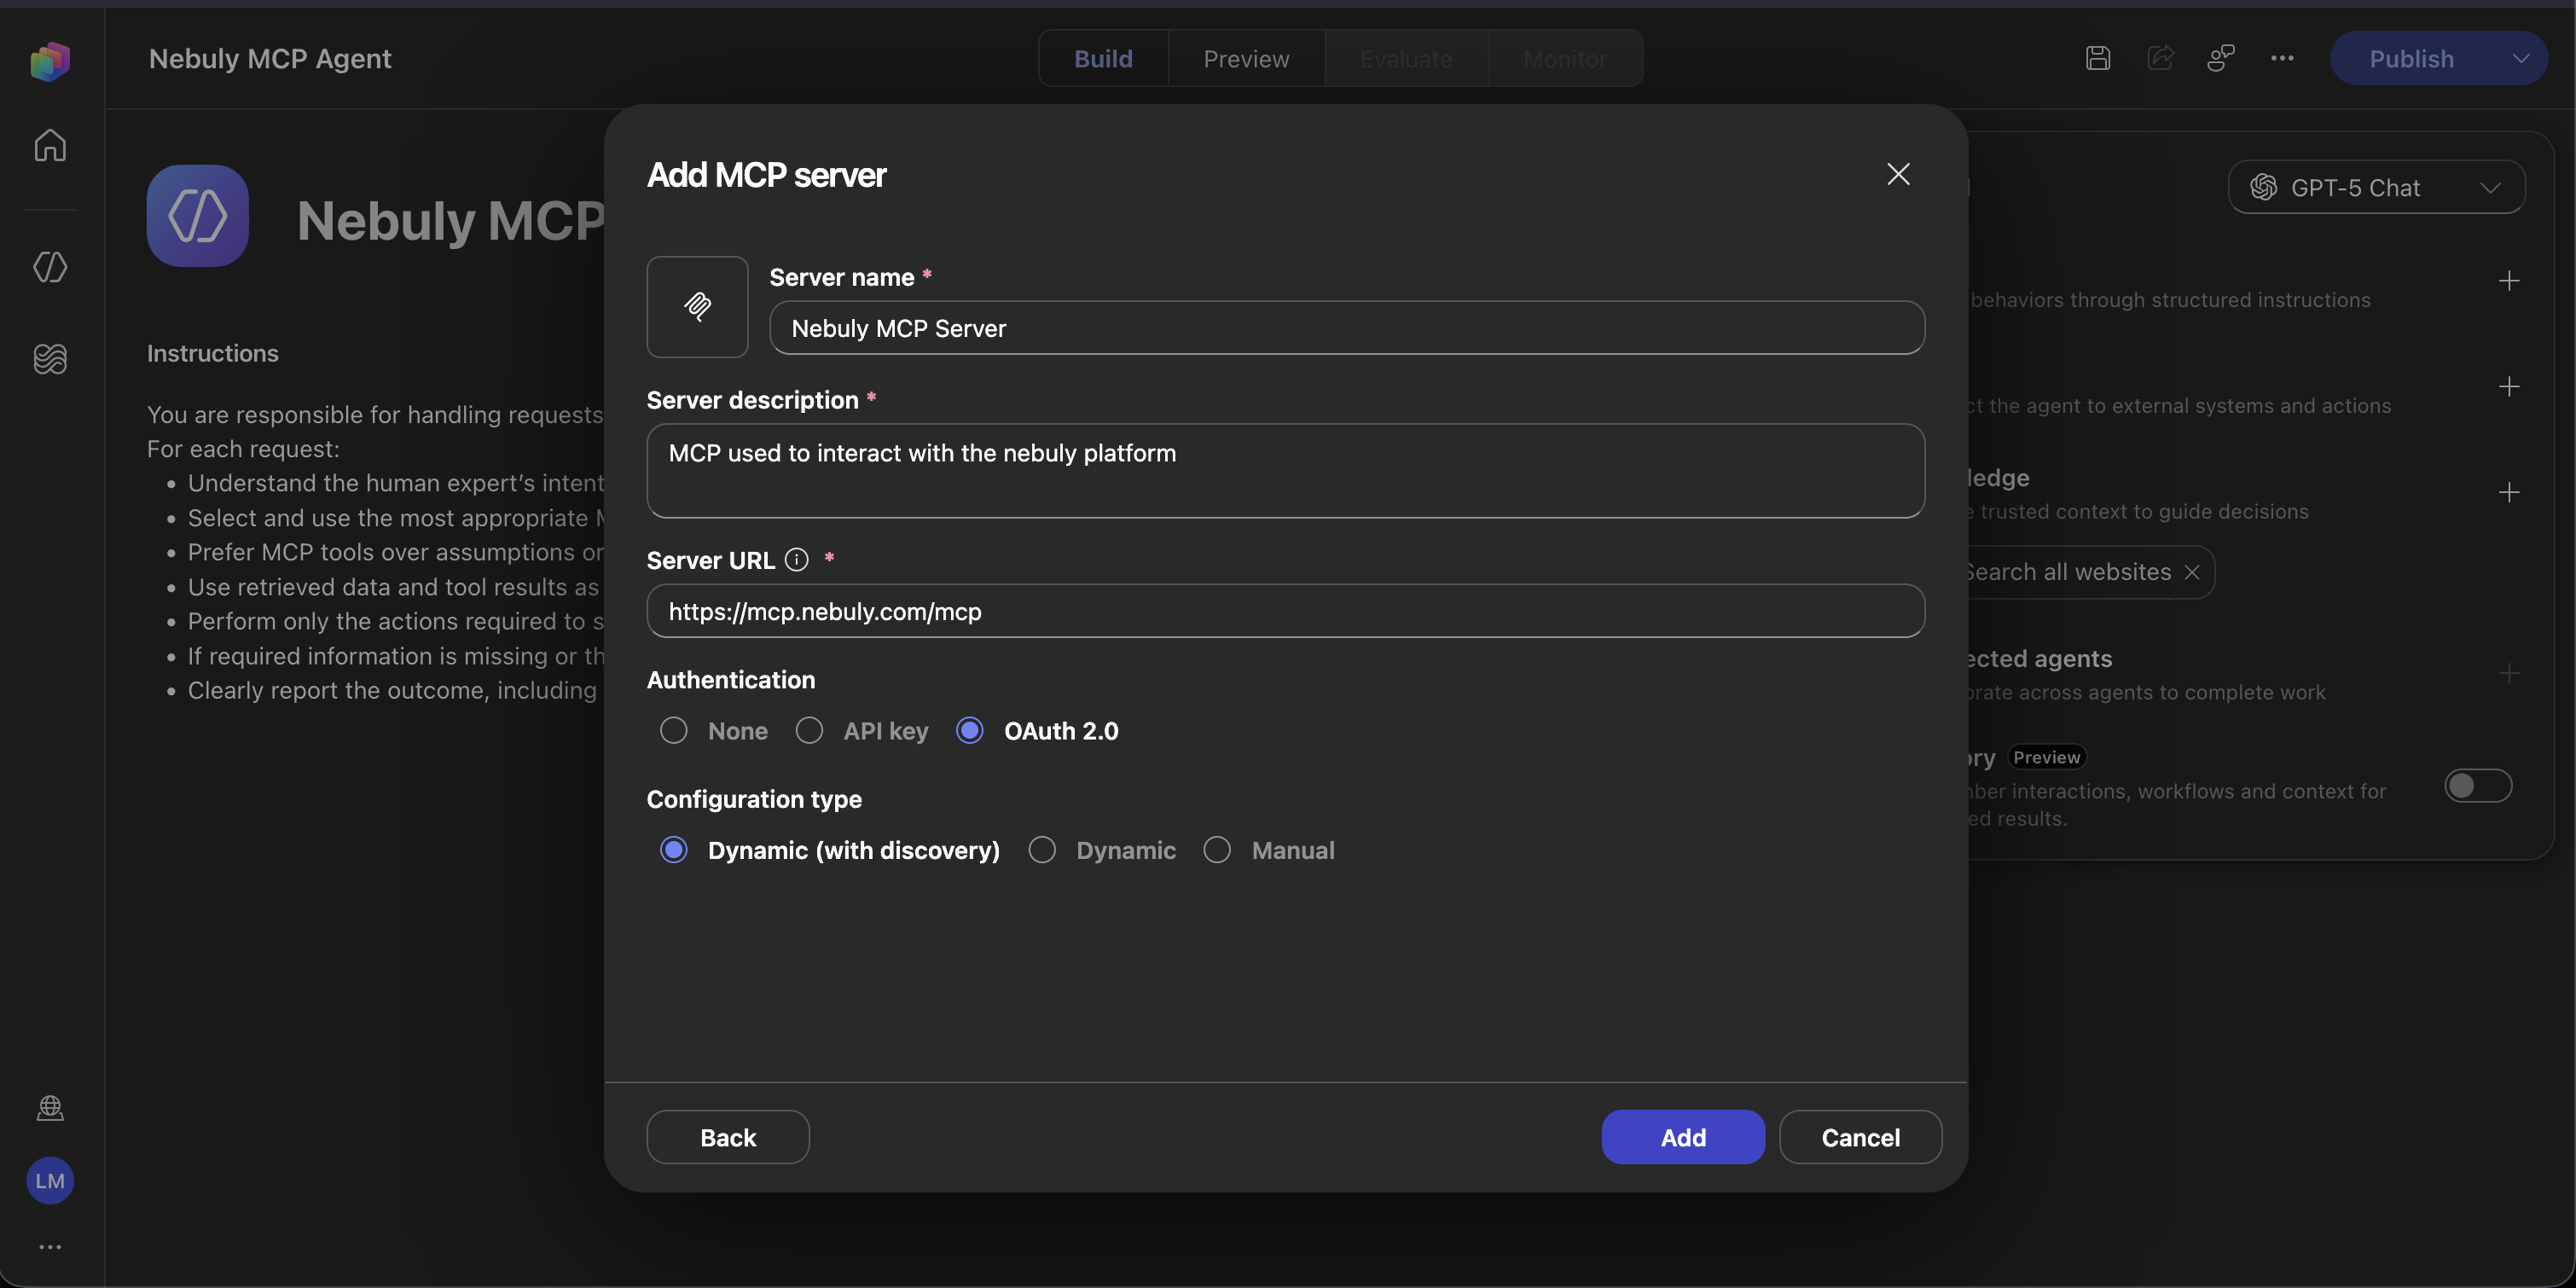The image size is (2576, 1288).
Task: Add a connected agent with the plus icon
Action: (x=2509, y=673)
